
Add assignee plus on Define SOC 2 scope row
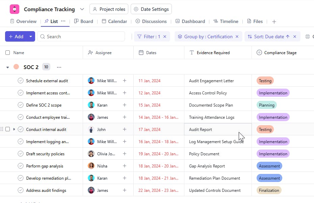[125, 105]
